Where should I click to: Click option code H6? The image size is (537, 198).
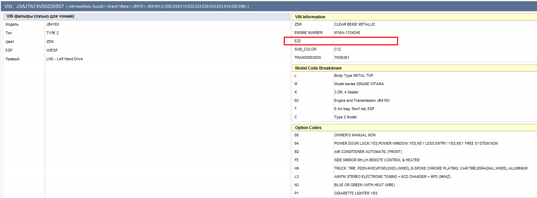pyautogui.click(x=297, y=169)
